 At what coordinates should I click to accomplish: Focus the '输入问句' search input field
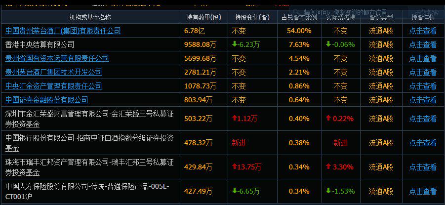click(x=349, y=12)
